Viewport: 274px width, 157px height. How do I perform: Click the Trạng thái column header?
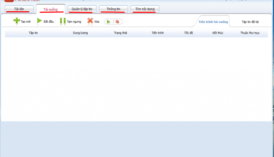coord(121,33)
